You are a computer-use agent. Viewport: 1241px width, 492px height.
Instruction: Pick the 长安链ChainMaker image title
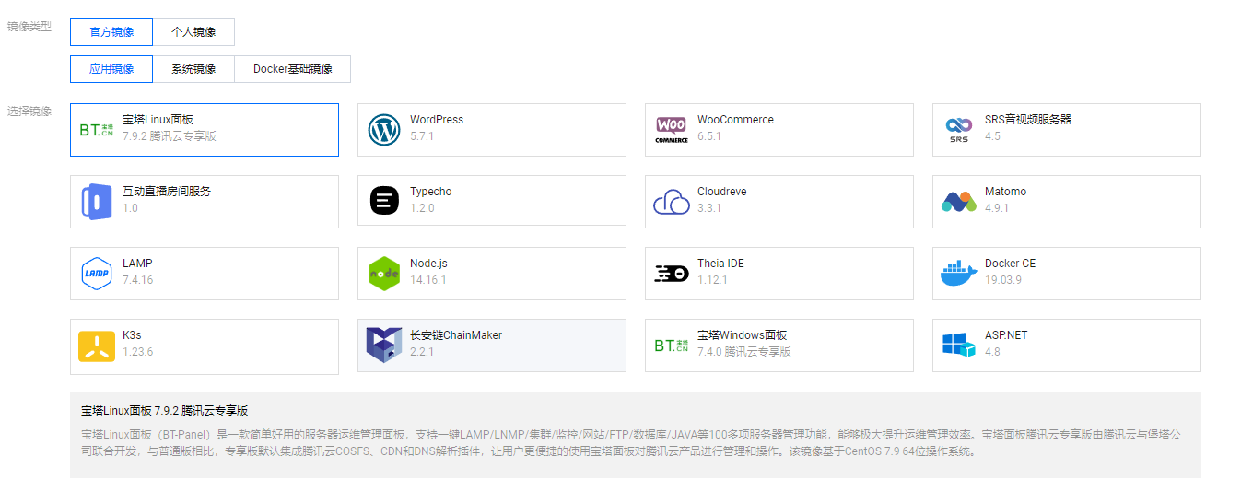(456, 335)
